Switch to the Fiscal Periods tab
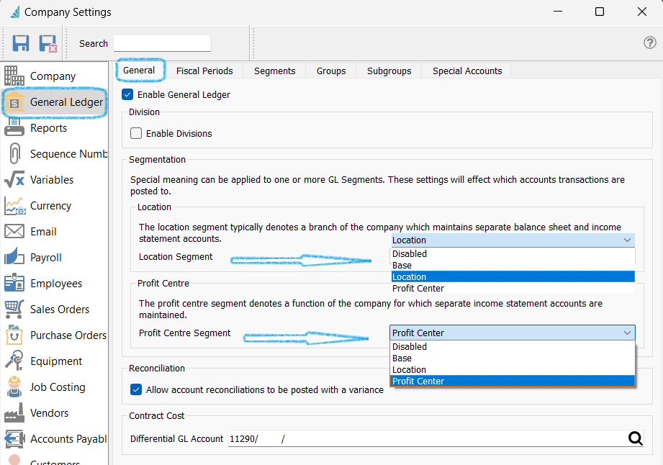The width and height of the screenshot is (663, 465). pos(204,71)
